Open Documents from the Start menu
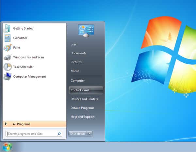Image resolution: width=196 pixels, height=152 pixels. pos(78,53)
